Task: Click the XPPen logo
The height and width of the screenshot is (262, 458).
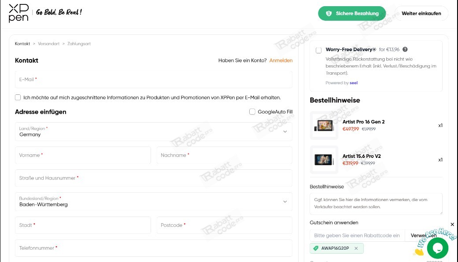Action: coord(18,13)
